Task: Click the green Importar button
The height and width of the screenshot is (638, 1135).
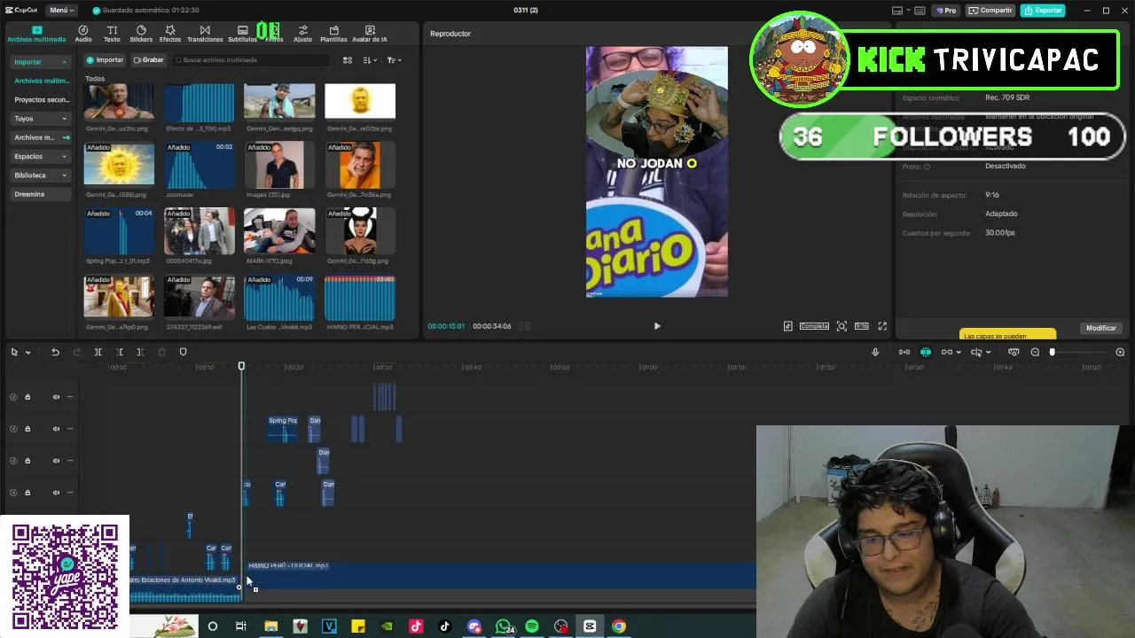Action: pyautogui.click(x=105, y=60)
